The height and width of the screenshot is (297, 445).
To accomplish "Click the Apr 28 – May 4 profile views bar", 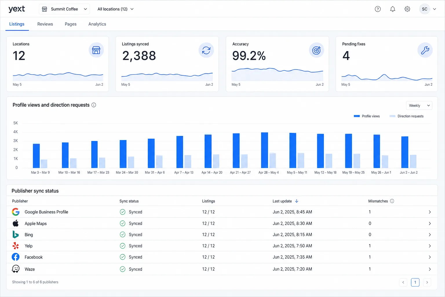I will pyautogui.click(x=265, y=150).
